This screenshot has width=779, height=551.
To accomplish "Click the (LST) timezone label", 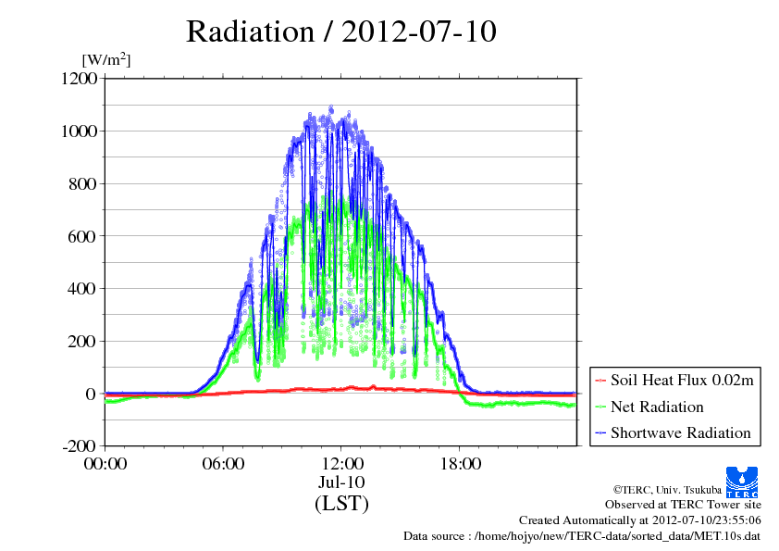I will click(341, 504).
